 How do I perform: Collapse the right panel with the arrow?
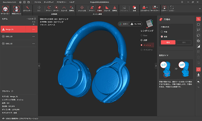pos(155,66)
